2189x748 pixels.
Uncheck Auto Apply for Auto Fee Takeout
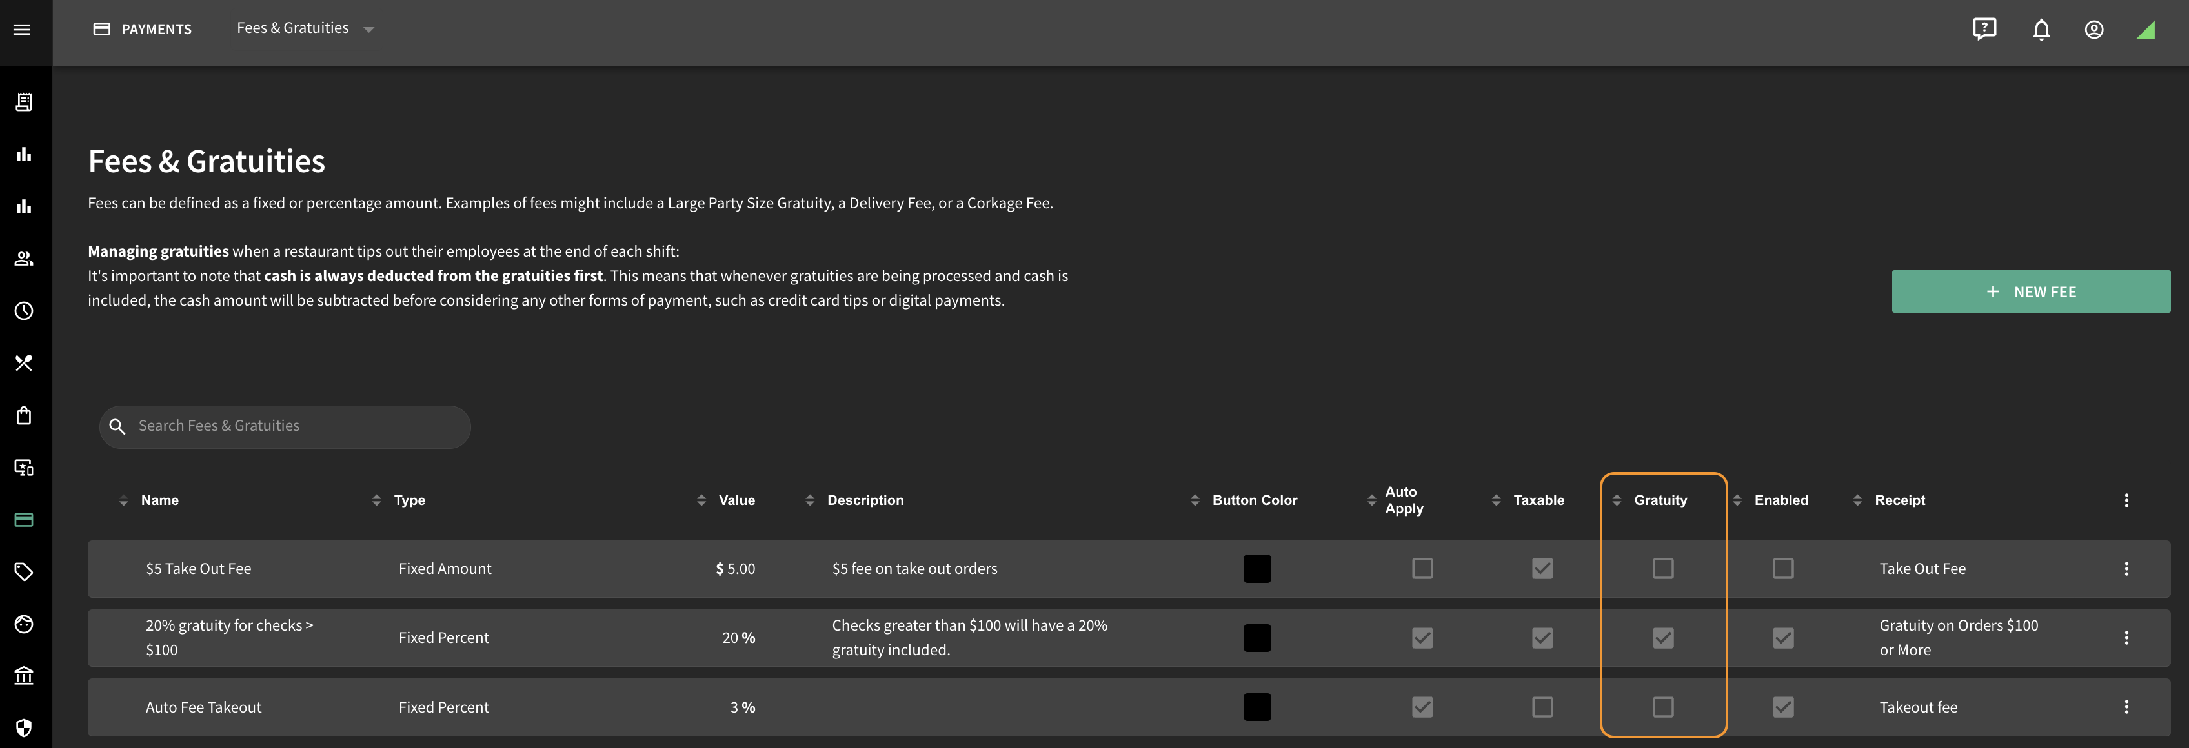1422,706
